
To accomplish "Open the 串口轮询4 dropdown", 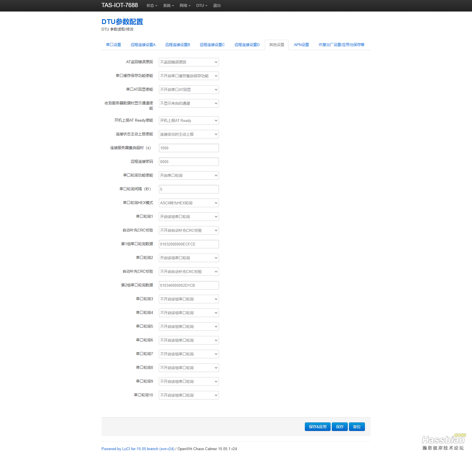I will pyautogui.click(x=189, y=313).
